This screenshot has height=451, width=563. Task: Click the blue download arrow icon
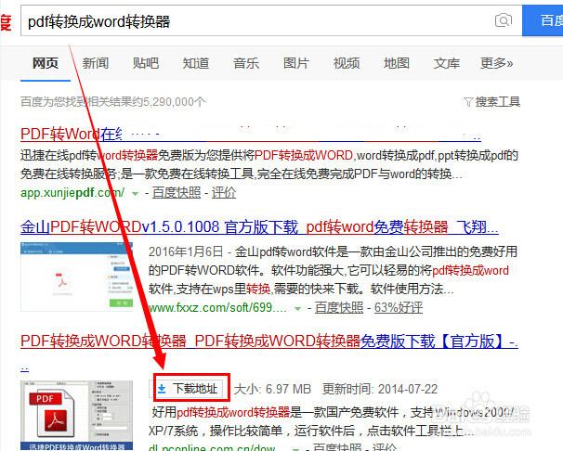(x=162, y=389)
